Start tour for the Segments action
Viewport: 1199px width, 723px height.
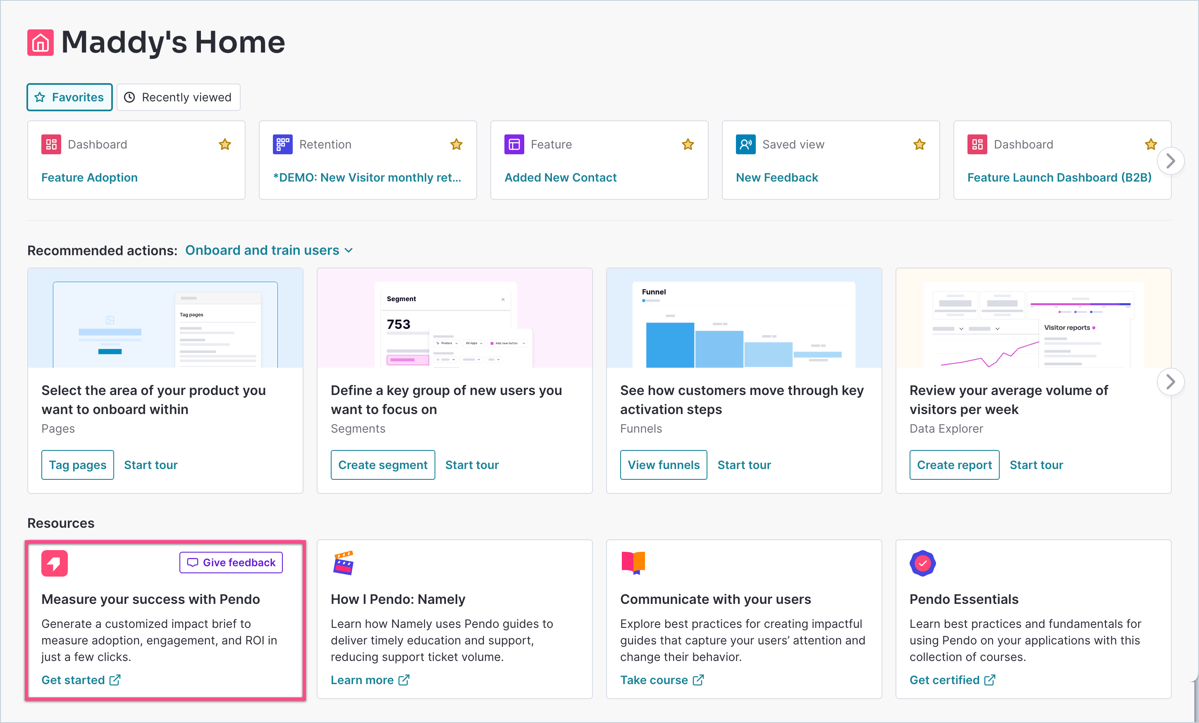pyautogui.click(x=472, y=465)
